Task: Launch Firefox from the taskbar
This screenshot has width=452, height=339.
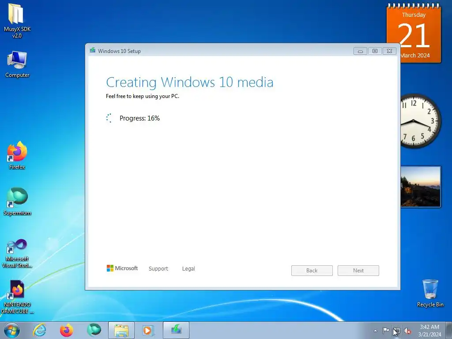Action: [x=67, y=330]
